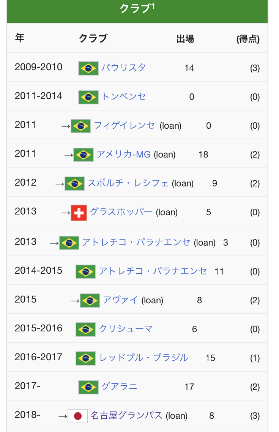279x432 pixels.
Task: Follow the スポルチ・レシフェ link
Action: [x=128, y=183]
